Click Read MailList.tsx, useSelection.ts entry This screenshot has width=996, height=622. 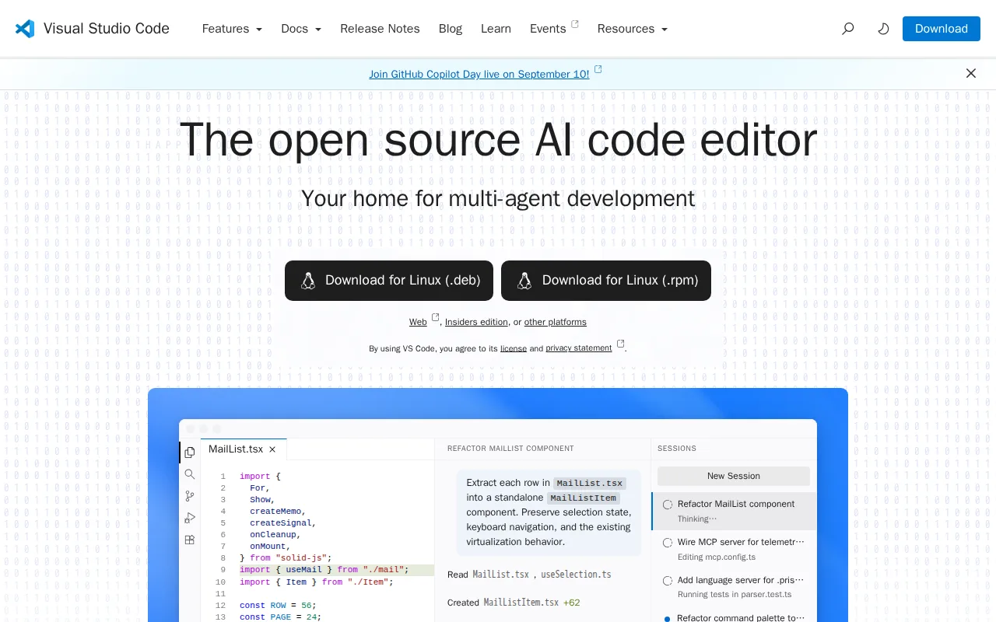(529, 575)
